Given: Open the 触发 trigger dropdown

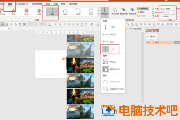Looking at the screenshot, I should (x=141, y=12).
